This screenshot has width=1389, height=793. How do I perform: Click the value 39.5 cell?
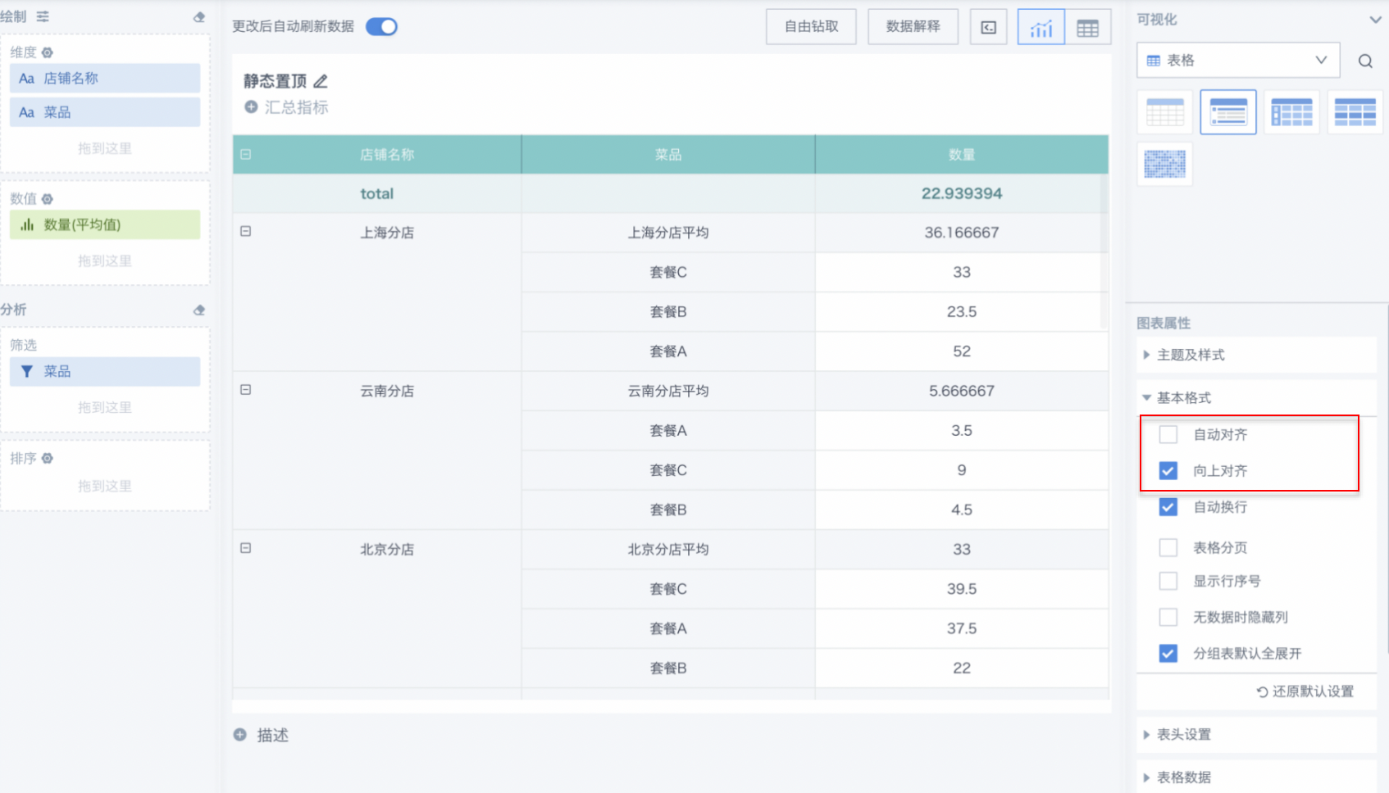962,589
